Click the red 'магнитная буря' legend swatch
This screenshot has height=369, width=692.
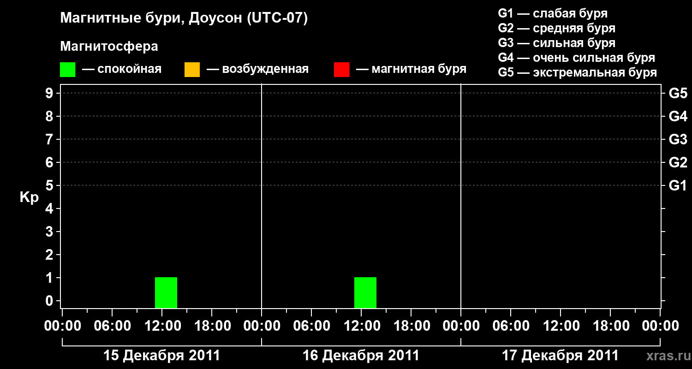(x=341, y=70)
